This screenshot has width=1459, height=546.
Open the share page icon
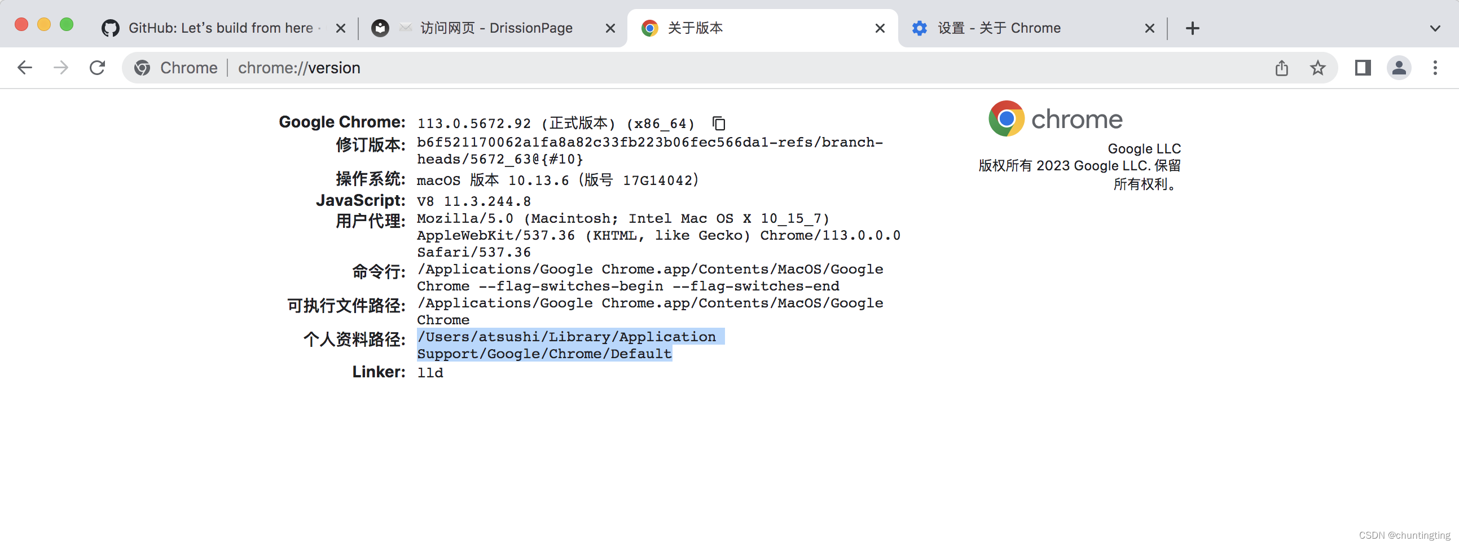[1282, 68]
